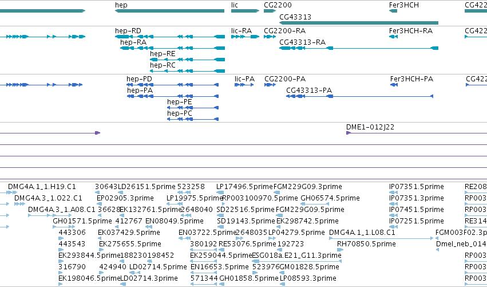Click the GH06574.5prime EST label

tap(330, 198)
